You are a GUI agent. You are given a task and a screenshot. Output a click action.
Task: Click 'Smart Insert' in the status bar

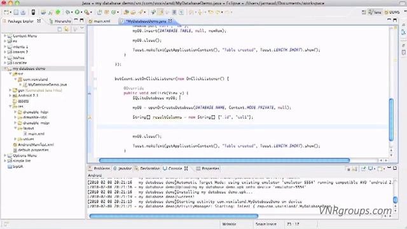pos(266,224)
